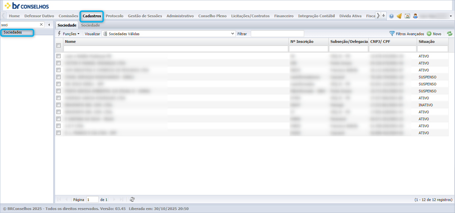The image size is (455, 213).
Task: Go to first page of results
Action: (x=59, y=199)
